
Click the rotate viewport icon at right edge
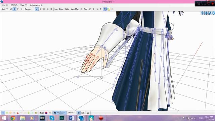click(214, 13)
